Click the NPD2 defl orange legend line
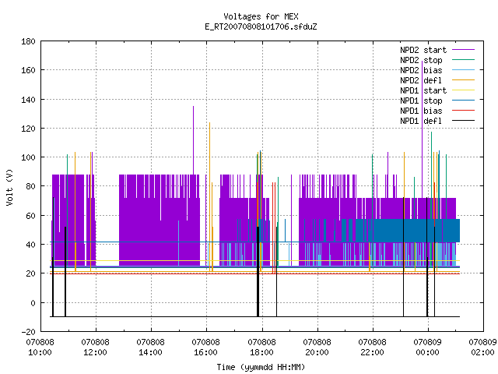 (x=463, y=80)
